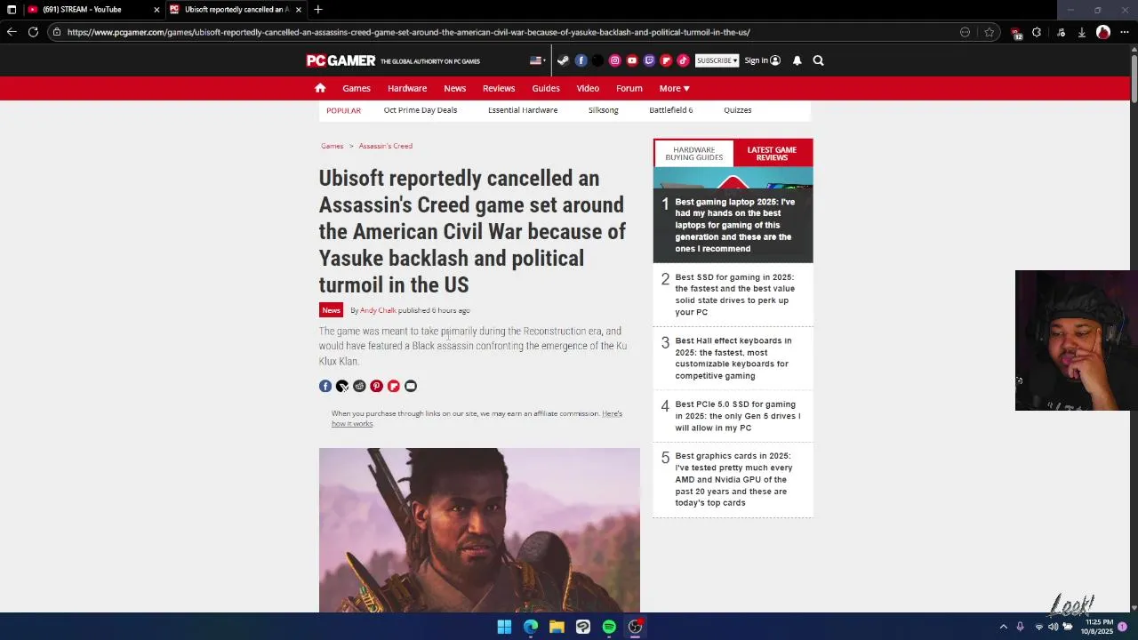Click the Games breadcrumb link
This screenshot has width=1138, height=640.
click(332, 146)
